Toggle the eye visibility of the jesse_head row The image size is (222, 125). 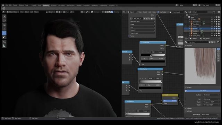click(x=212, y=35)
